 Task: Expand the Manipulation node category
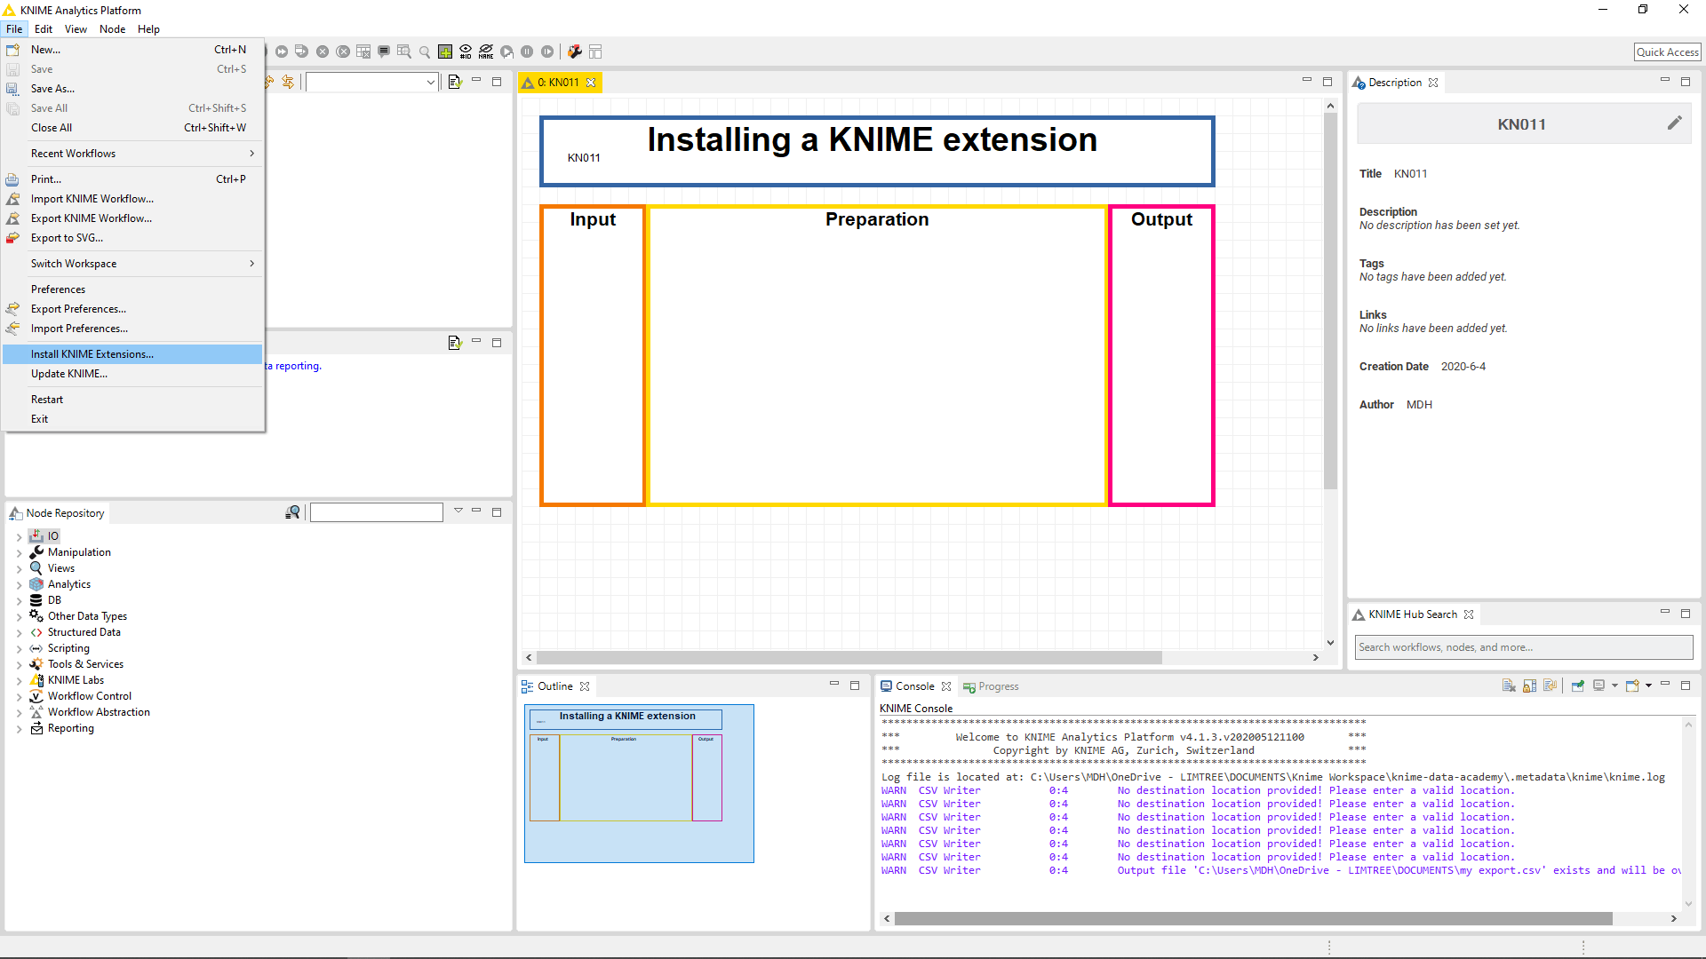point(19,552)
